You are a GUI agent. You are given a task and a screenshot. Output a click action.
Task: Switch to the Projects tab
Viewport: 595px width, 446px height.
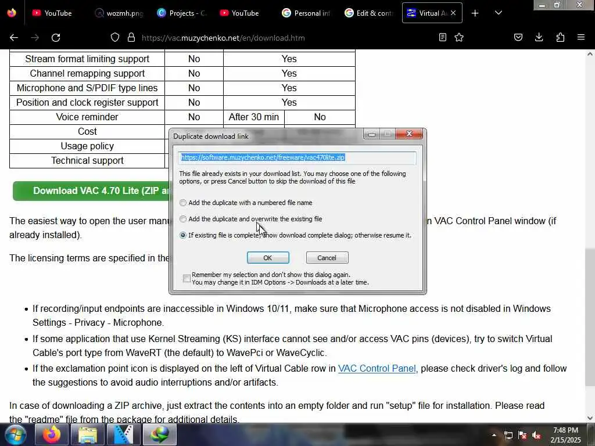[182, 13]
